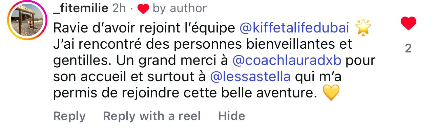This screenshot has width=437, height=137.
Task: Click the phrase "son accueil et surtout à"
Action: (x=130, y=77)
